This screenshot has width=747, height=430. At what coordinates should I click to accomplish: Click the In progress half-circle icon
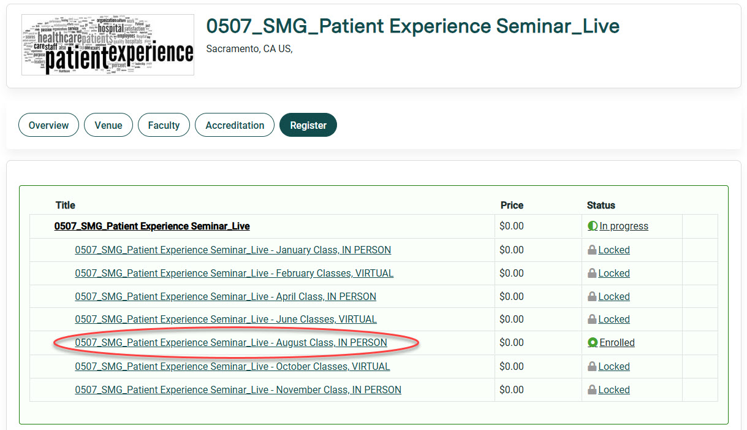coord(593,226)
